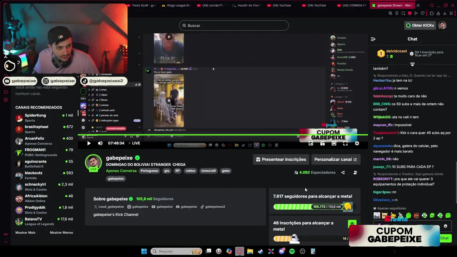Viewport: 457px width, 257px height.
Task: Open blackoutz recommended channel
Action: [x=44, y=175]
